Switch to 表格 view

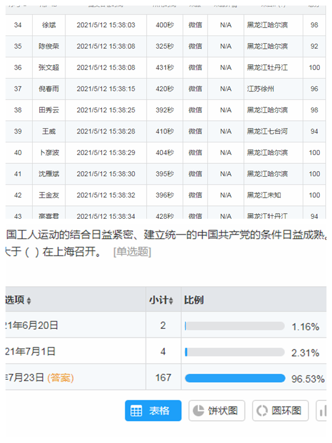(153, 411)
